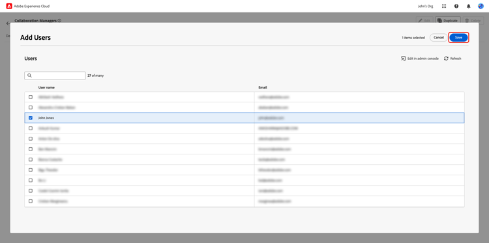Select the John Jones table row
Viewport: 489px width, 243px height.
click(244, 118)
